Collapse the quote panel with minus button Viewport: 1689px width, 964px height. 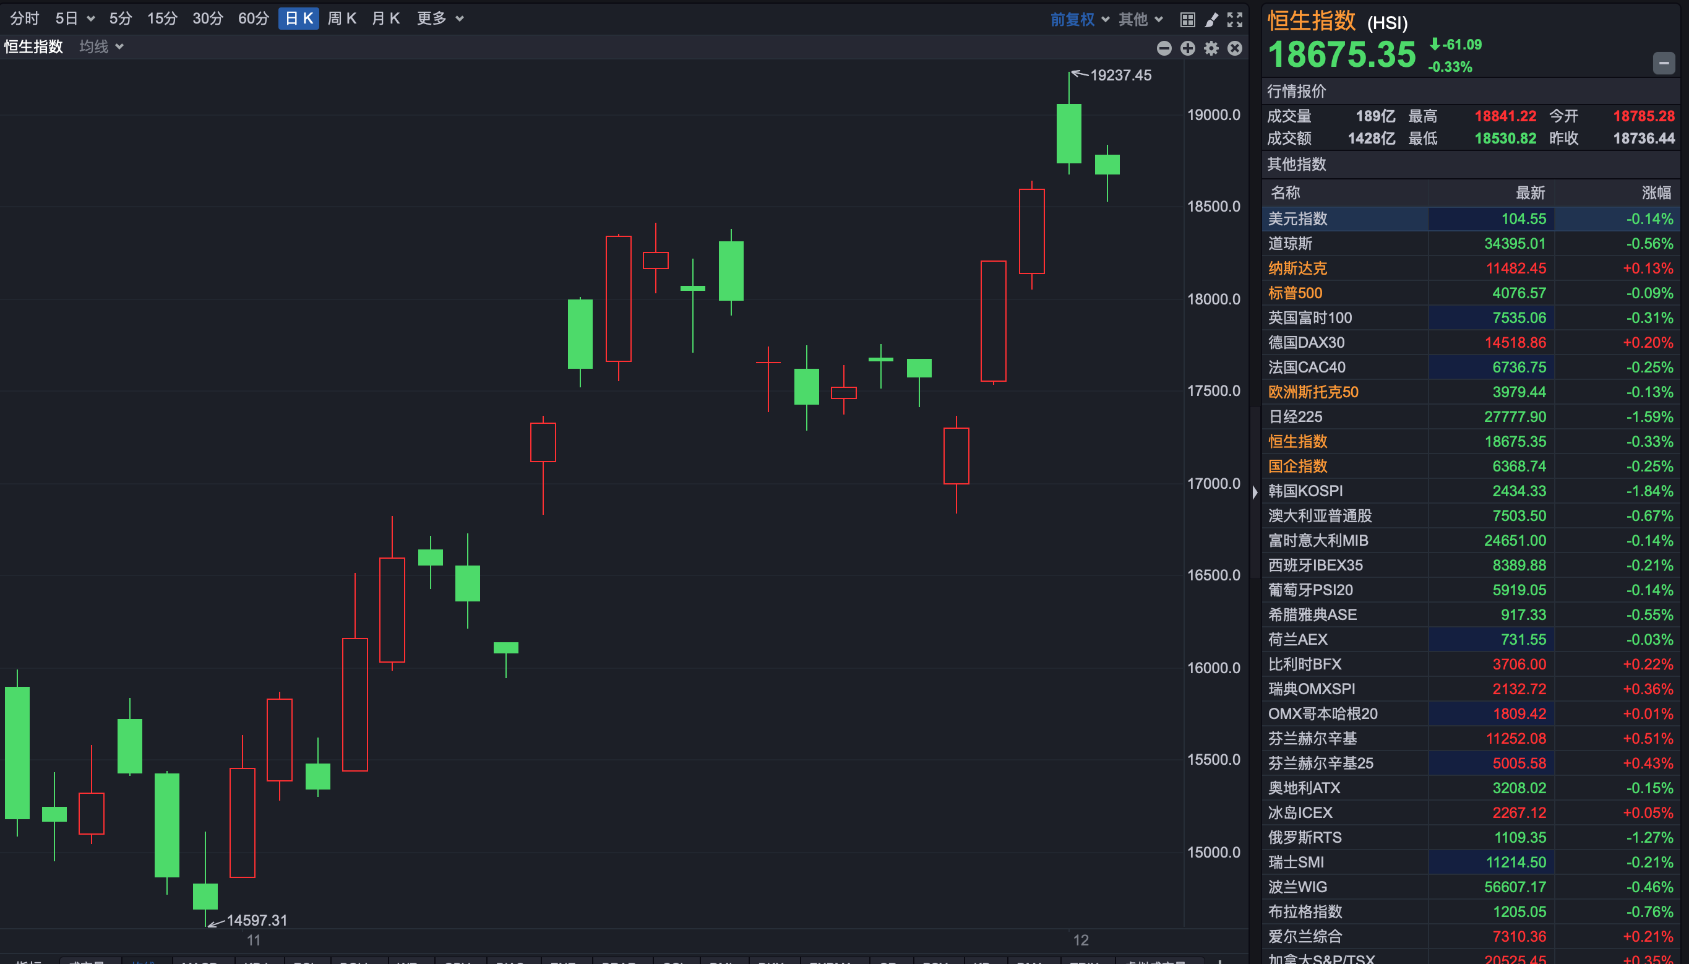click(x=1663, y=64)
